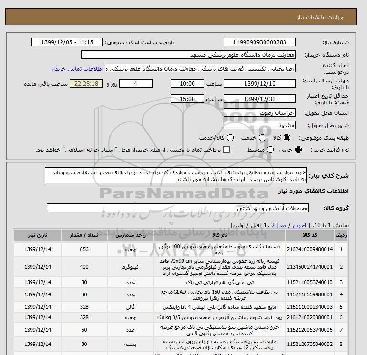Click the request creator name field
This screenshot has height=355, width=367.
click(200, 69)
